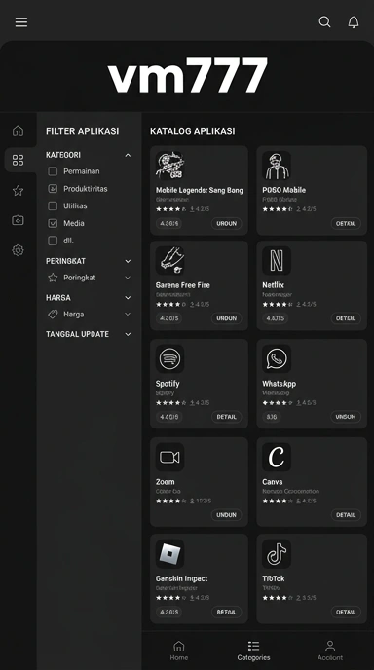Screen dimensions: 374x670
Task: Click Netflix's rating pill badge
Action: click(276, 318)
